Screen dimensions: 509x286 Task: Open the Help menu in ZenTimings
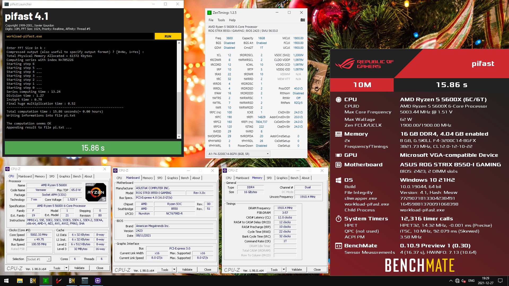click(232, 20)
